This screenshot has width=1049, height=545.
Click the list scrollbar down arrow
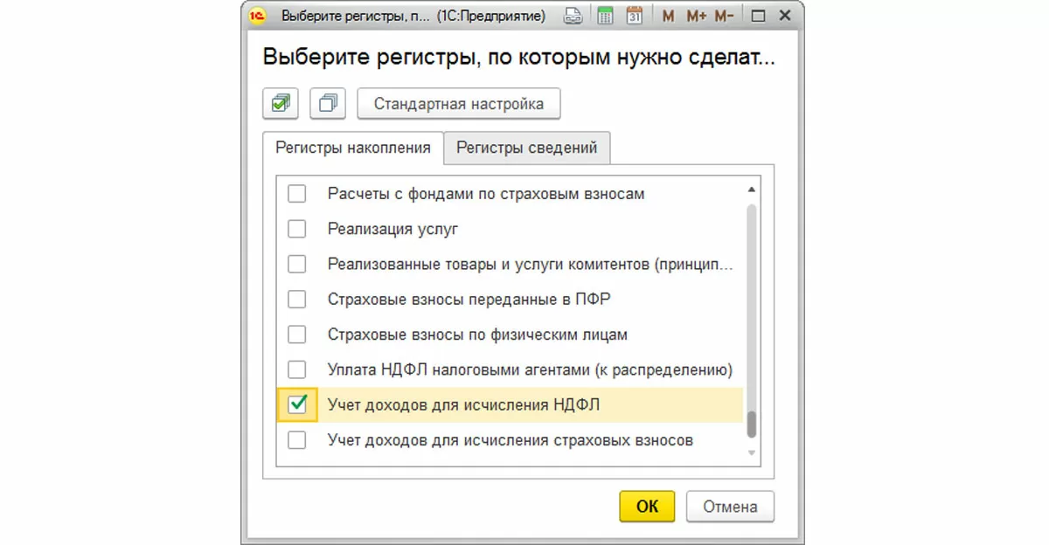[x=750, y=452]
